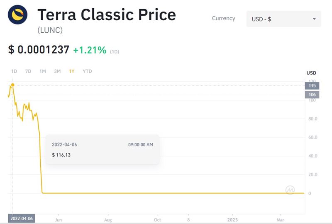The height and width of the screenshot is (224, 332).
Task: Click the Currency label
Action: 224,18
